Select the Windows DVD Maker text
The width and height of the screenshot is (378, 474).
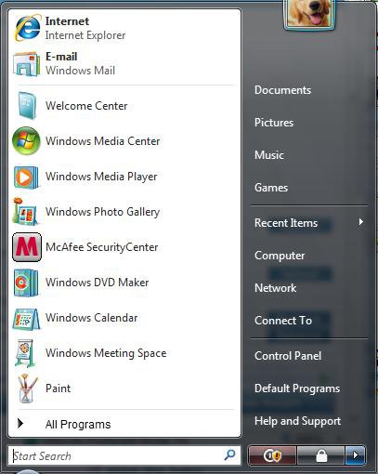[x=97, y=283]
